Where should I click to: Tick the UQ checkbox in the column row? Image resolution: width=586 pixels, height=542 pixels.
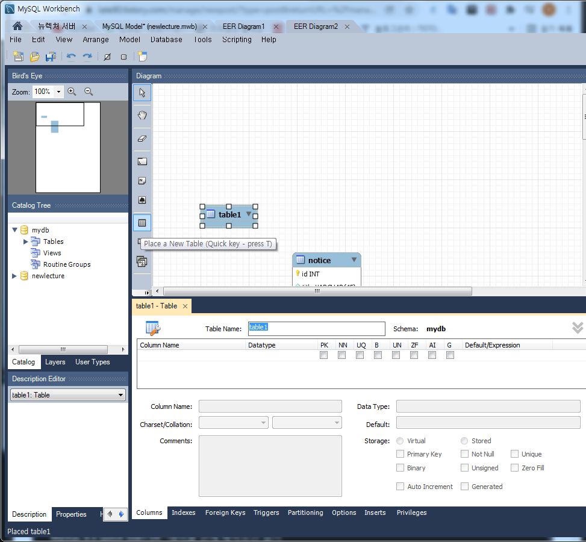pyautogui.click(x=360, y=355)
